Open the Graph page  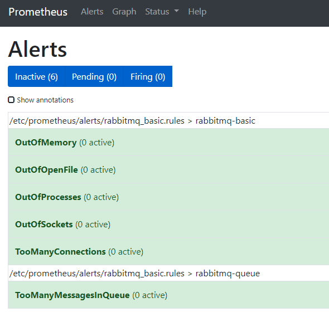tap(124, 12)
